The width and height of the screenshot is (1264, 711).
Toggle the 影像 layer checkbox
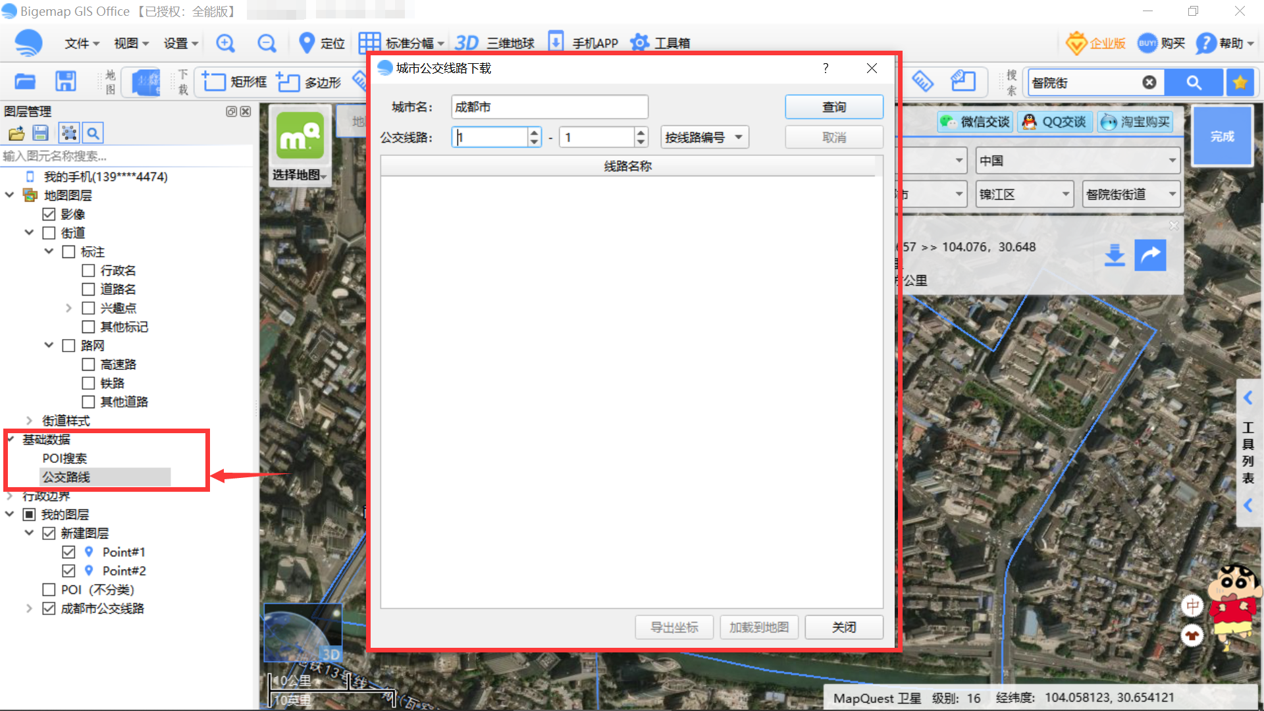point(49,214)
